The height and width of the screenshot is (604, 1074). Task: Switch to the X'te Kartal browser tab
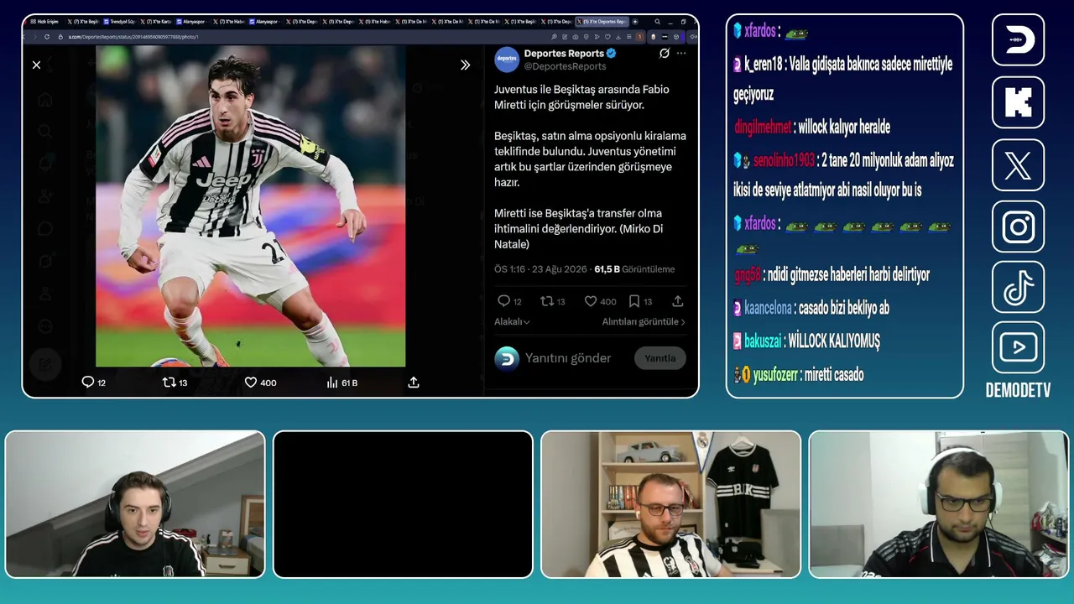pos(156,22)
